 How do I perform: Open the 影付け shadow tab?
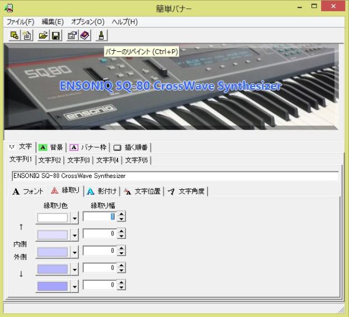[x=102, y=191]
